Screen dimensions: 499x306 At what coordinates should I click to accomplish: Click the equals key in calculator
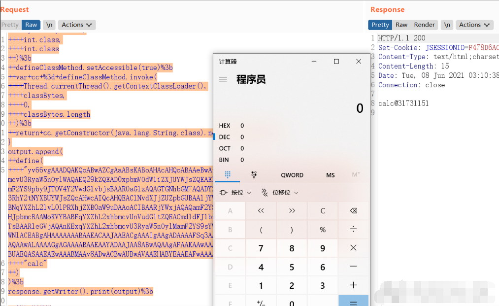353,301
